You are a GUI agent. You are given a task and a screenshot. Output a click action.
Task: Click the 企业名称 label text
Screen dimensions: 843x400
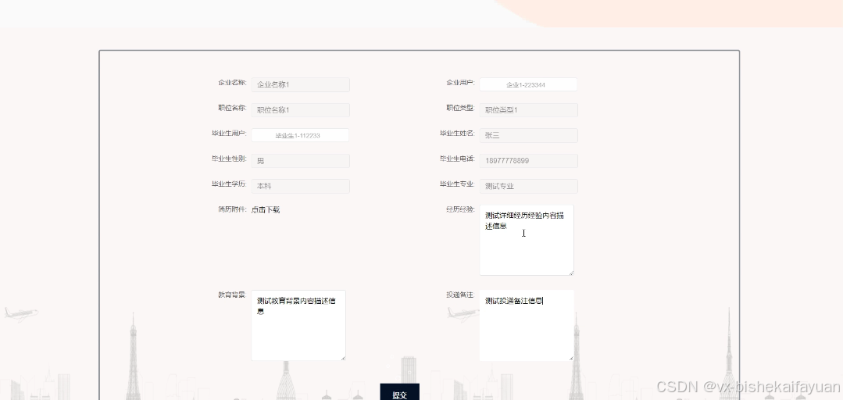pyautogui.click(x=232, y=83)
